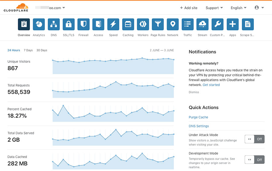Screen dimensions: 272x171
Task: Click the Get started link
Action: (211, 85)
